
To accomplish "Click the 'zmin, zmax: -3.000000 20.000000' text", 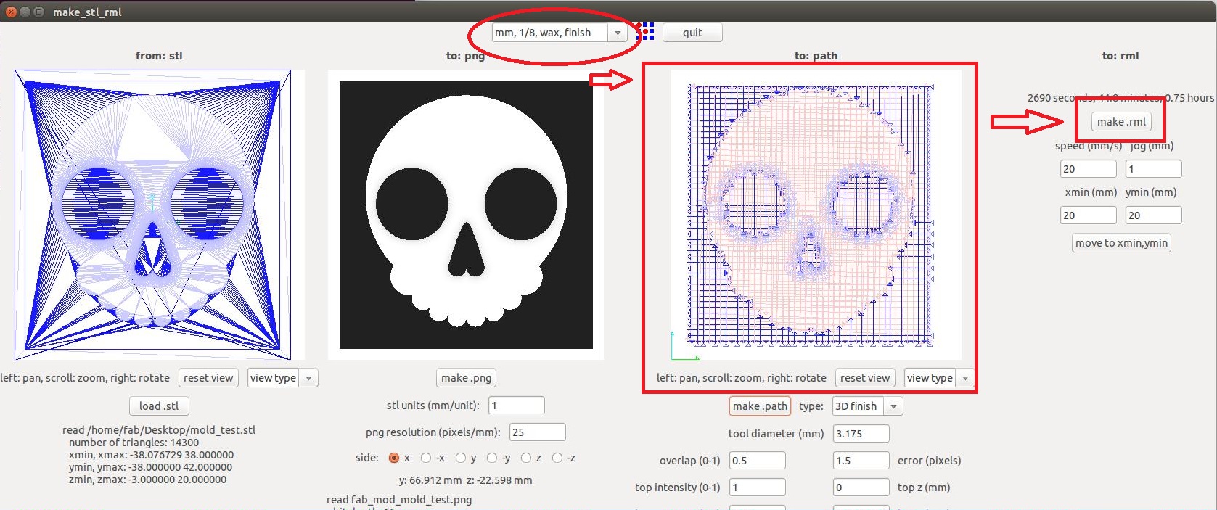I will pyautogui.click(x=147, y=480).
